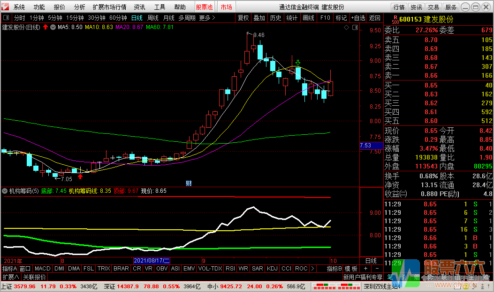This screenshot has width=494, height=292.
Task: Click the red up arrow beside 建发股份(日线)
Action: 46,27
